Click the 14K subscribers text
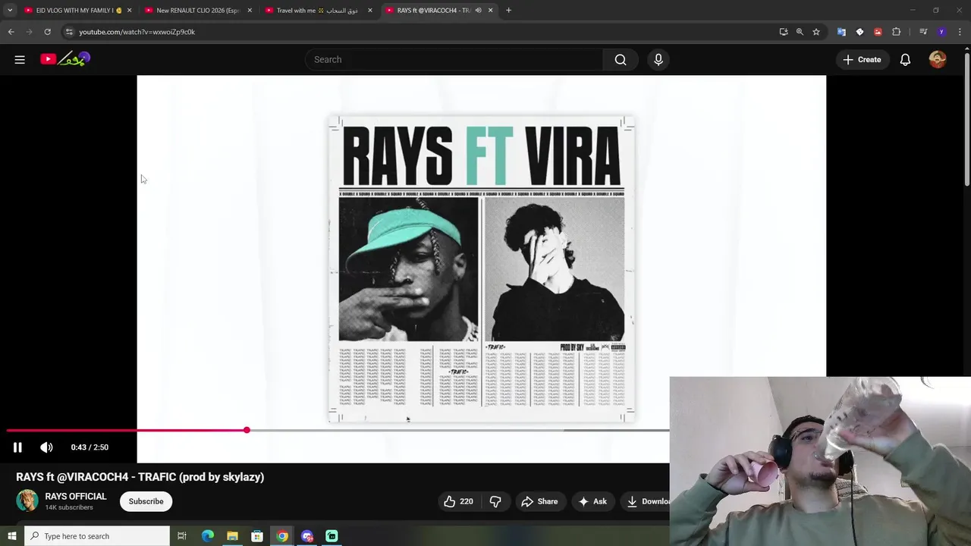The height and width of the screenshot is (546, 971). [69, 507]
